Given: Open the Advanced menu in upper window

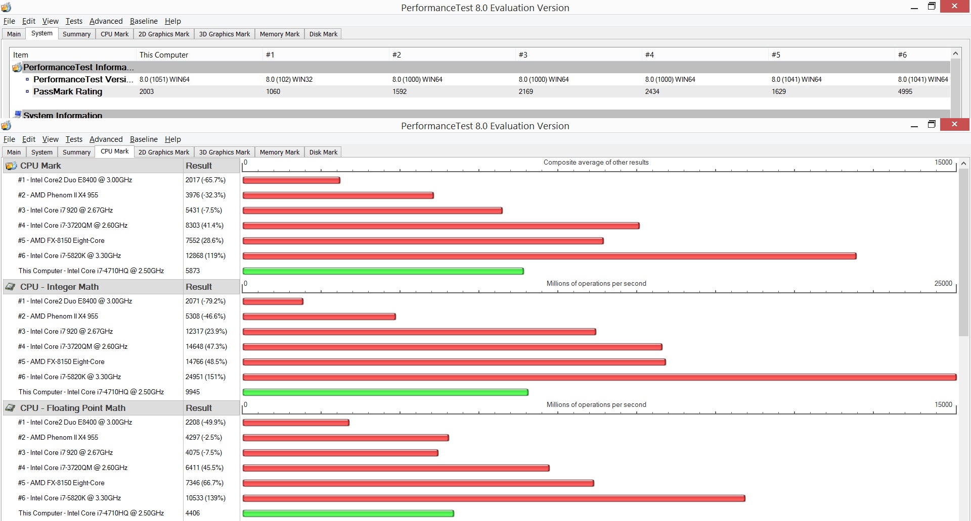Looking at the screenshot, I should 106,21.
